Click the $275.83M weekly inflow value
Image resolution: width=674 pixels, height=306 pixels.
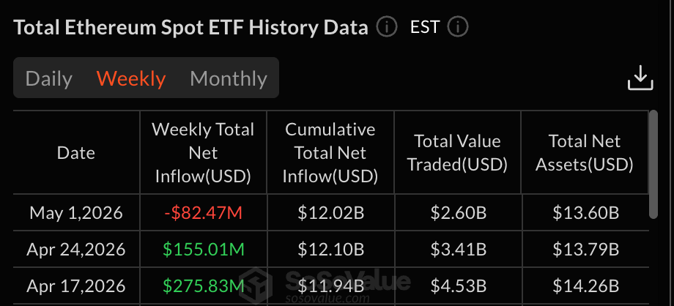click(203, 286)
